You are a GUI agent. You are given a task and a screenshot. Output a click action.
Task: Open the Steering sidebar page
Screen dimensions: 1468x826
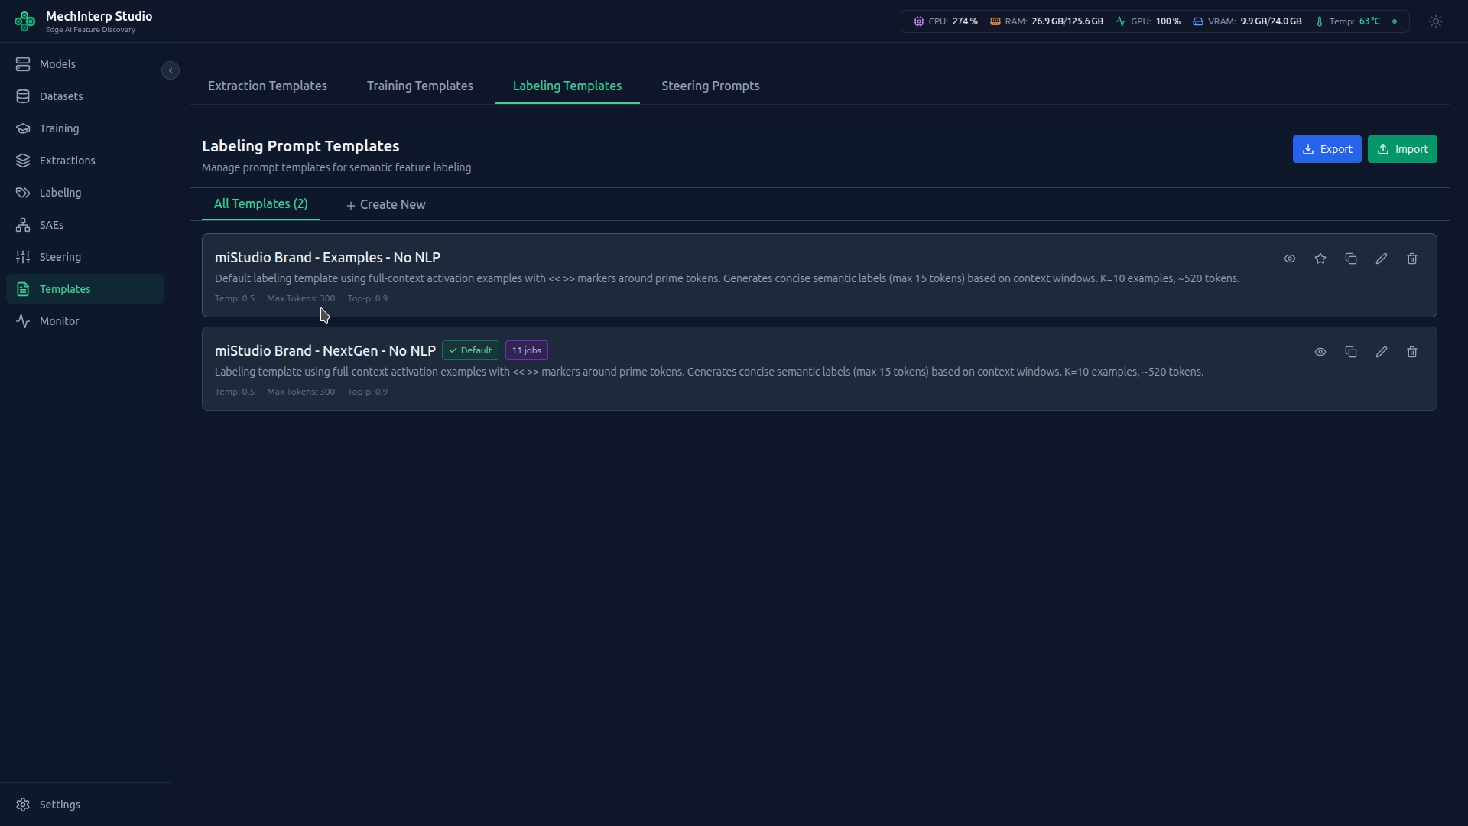[x=85, y=257]
